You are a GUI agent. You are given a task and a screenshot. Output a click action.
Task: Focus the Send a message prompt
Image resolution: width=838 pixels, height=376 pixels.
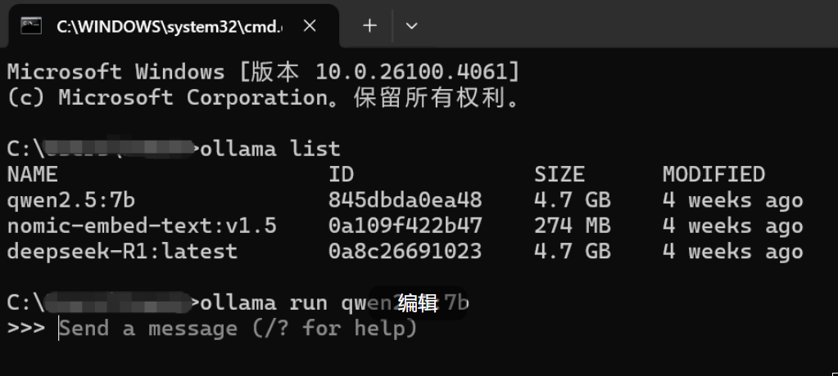238,329
